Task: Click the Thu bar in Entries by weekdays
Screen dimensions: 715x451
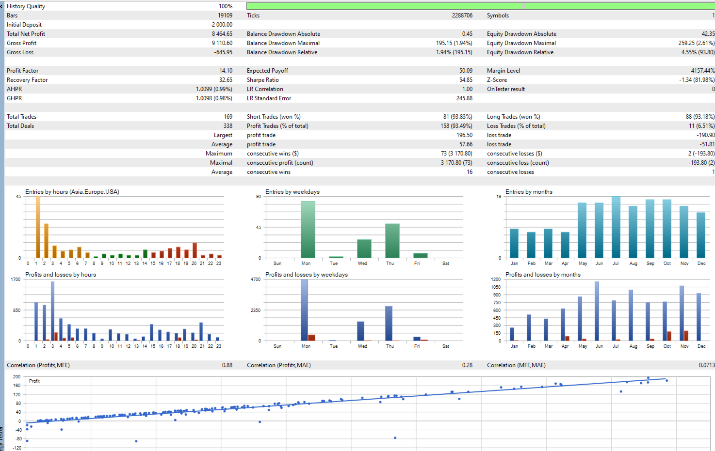Action: pyautogui.click(x=392, y=241)
